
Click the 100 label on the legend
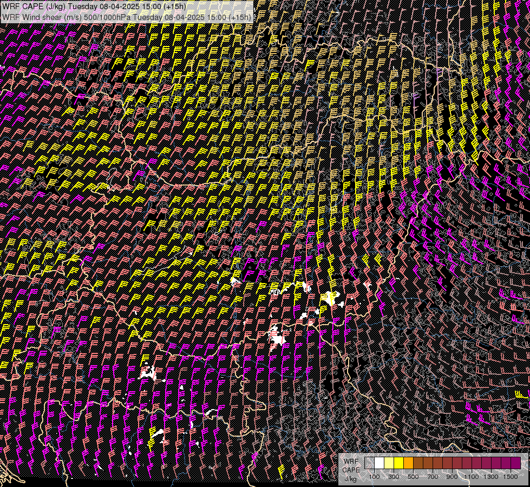tap(374, 477)
